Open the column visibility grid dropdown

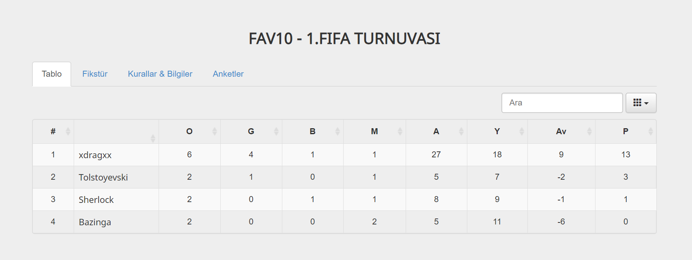click(641, 103)
